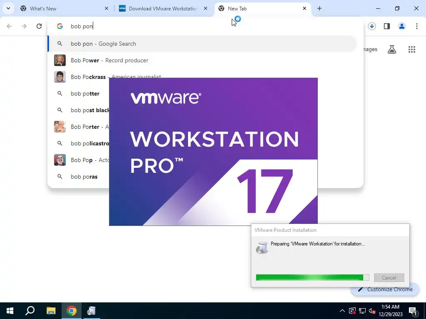The image size is (426, 319).
Task: Click the Chrome forward arrow
Action: coord(24,26)
